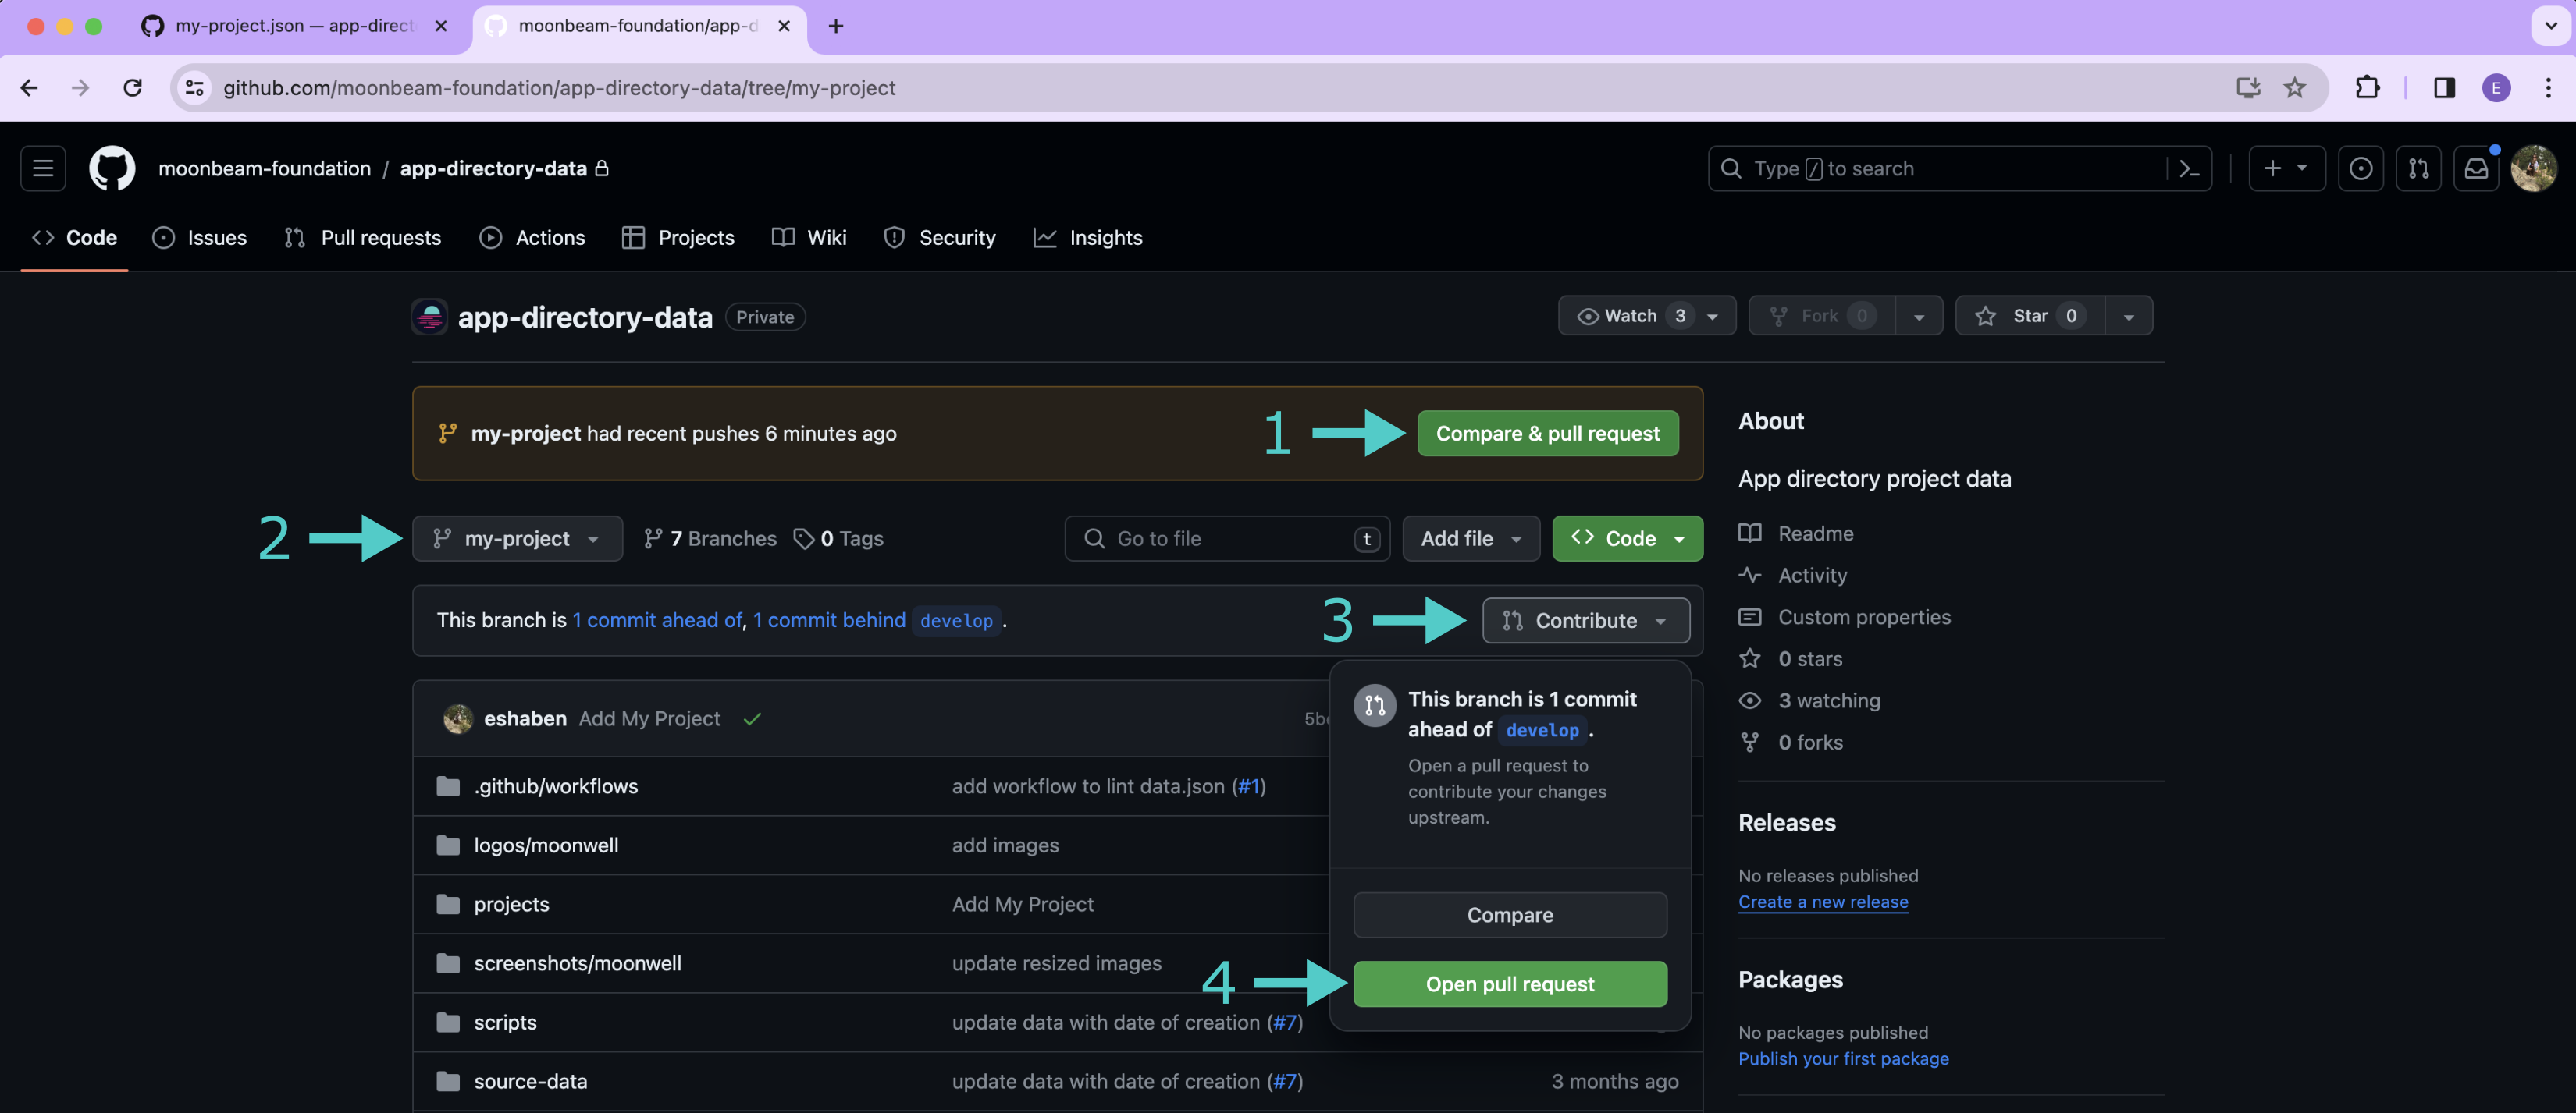
Task: Focus the Go to file search field
Action: (x=1227, y=538)
